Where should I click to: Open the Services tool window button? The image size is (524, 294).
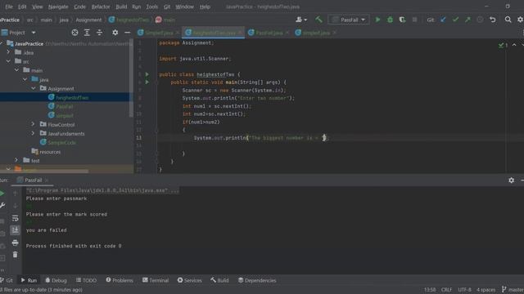click(x=189, y=280)
